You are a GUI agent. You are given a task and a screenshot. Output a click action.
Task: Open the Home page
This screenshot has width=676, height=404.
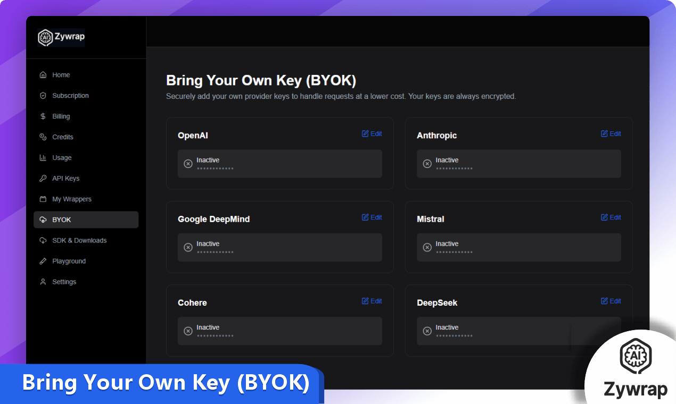(x=86, y=75)
